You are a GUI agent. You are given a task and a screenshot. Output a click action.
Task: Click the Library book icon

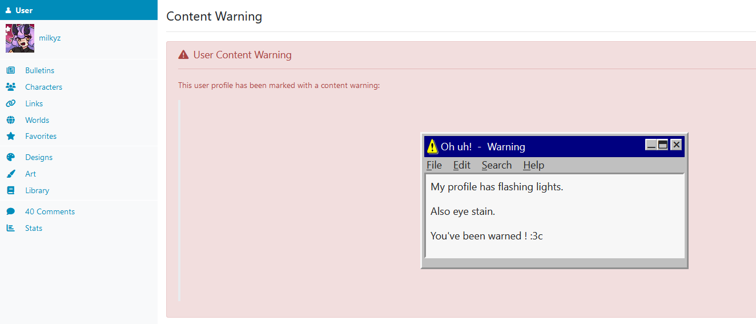pos(10,190)
